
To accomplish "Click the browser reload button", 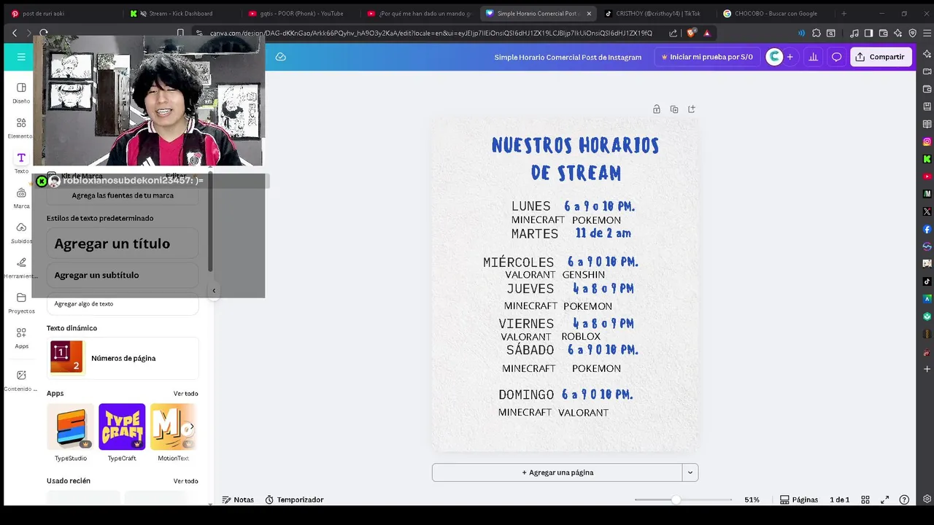I will [x=44, y=33].
